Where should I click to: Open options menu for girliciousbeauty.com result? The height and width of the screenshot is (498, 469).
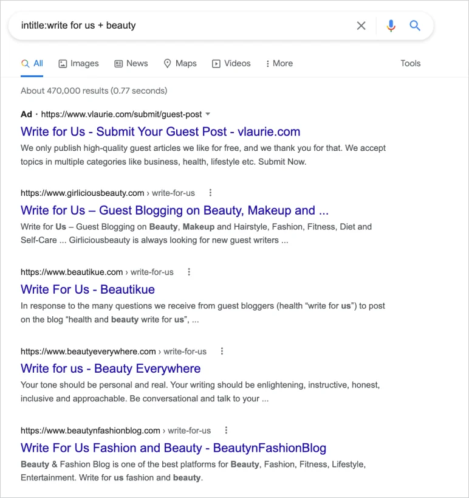coord(210,193)
